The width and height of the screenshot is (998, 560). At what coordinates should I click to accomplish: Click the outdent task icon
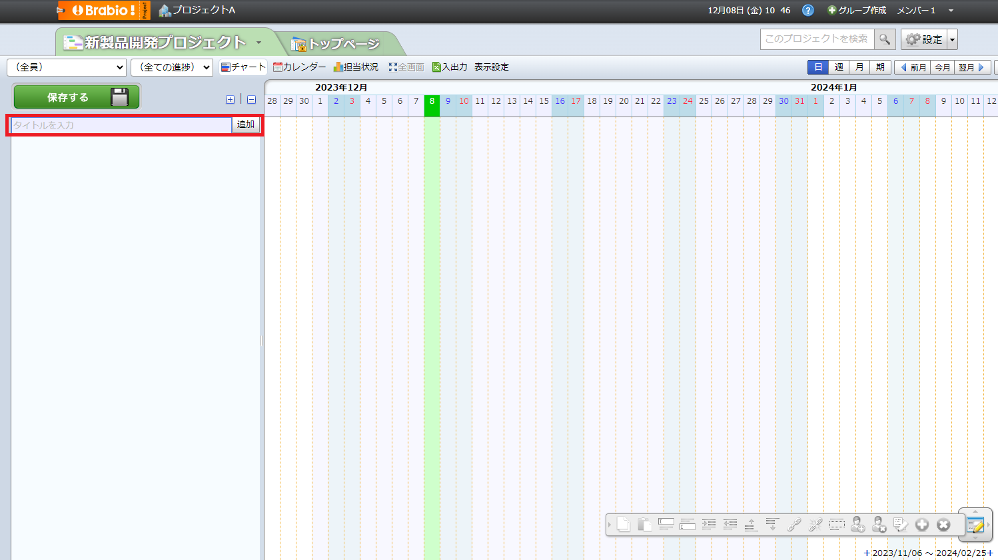[730, 525]
